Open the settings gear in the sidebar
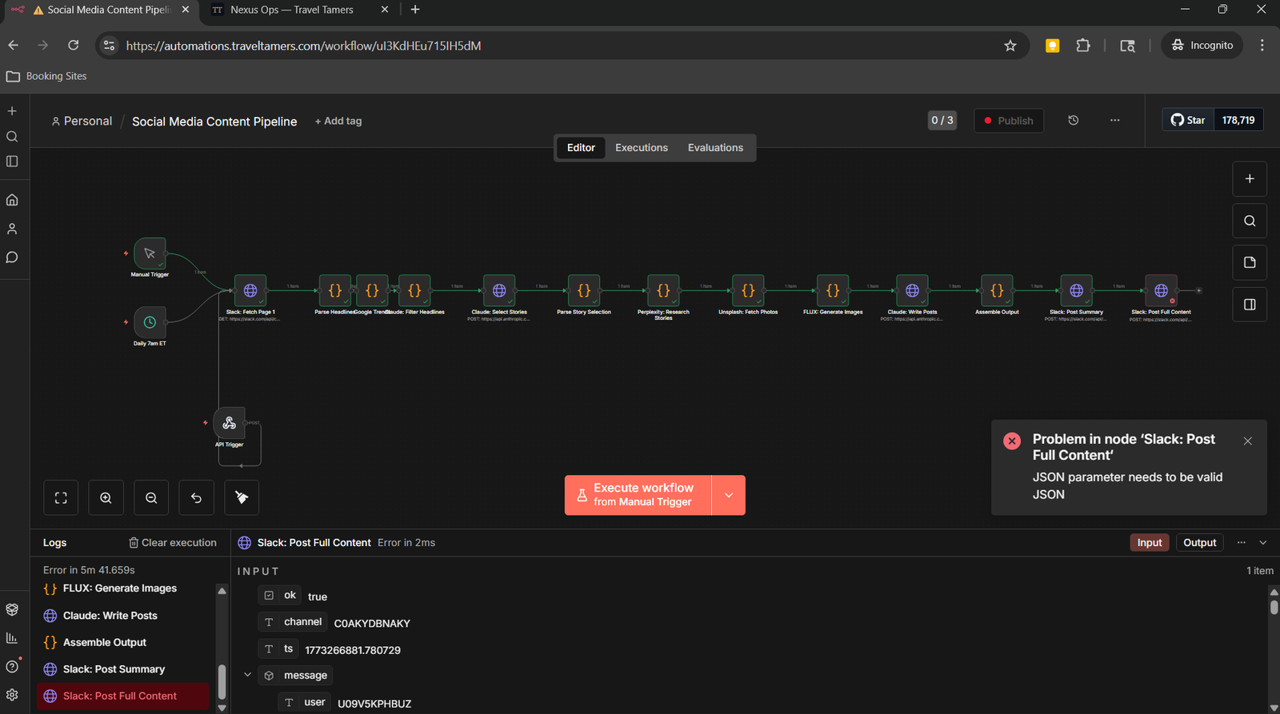1280x714 pixels. 12,695
